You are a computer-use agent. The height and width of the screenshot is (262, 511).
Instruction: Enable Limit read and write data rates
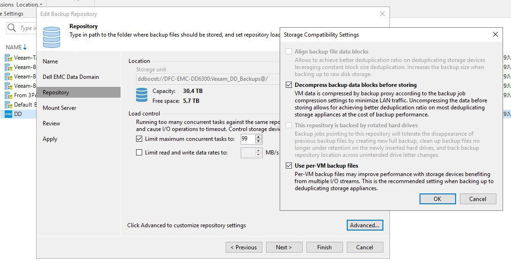139,153
